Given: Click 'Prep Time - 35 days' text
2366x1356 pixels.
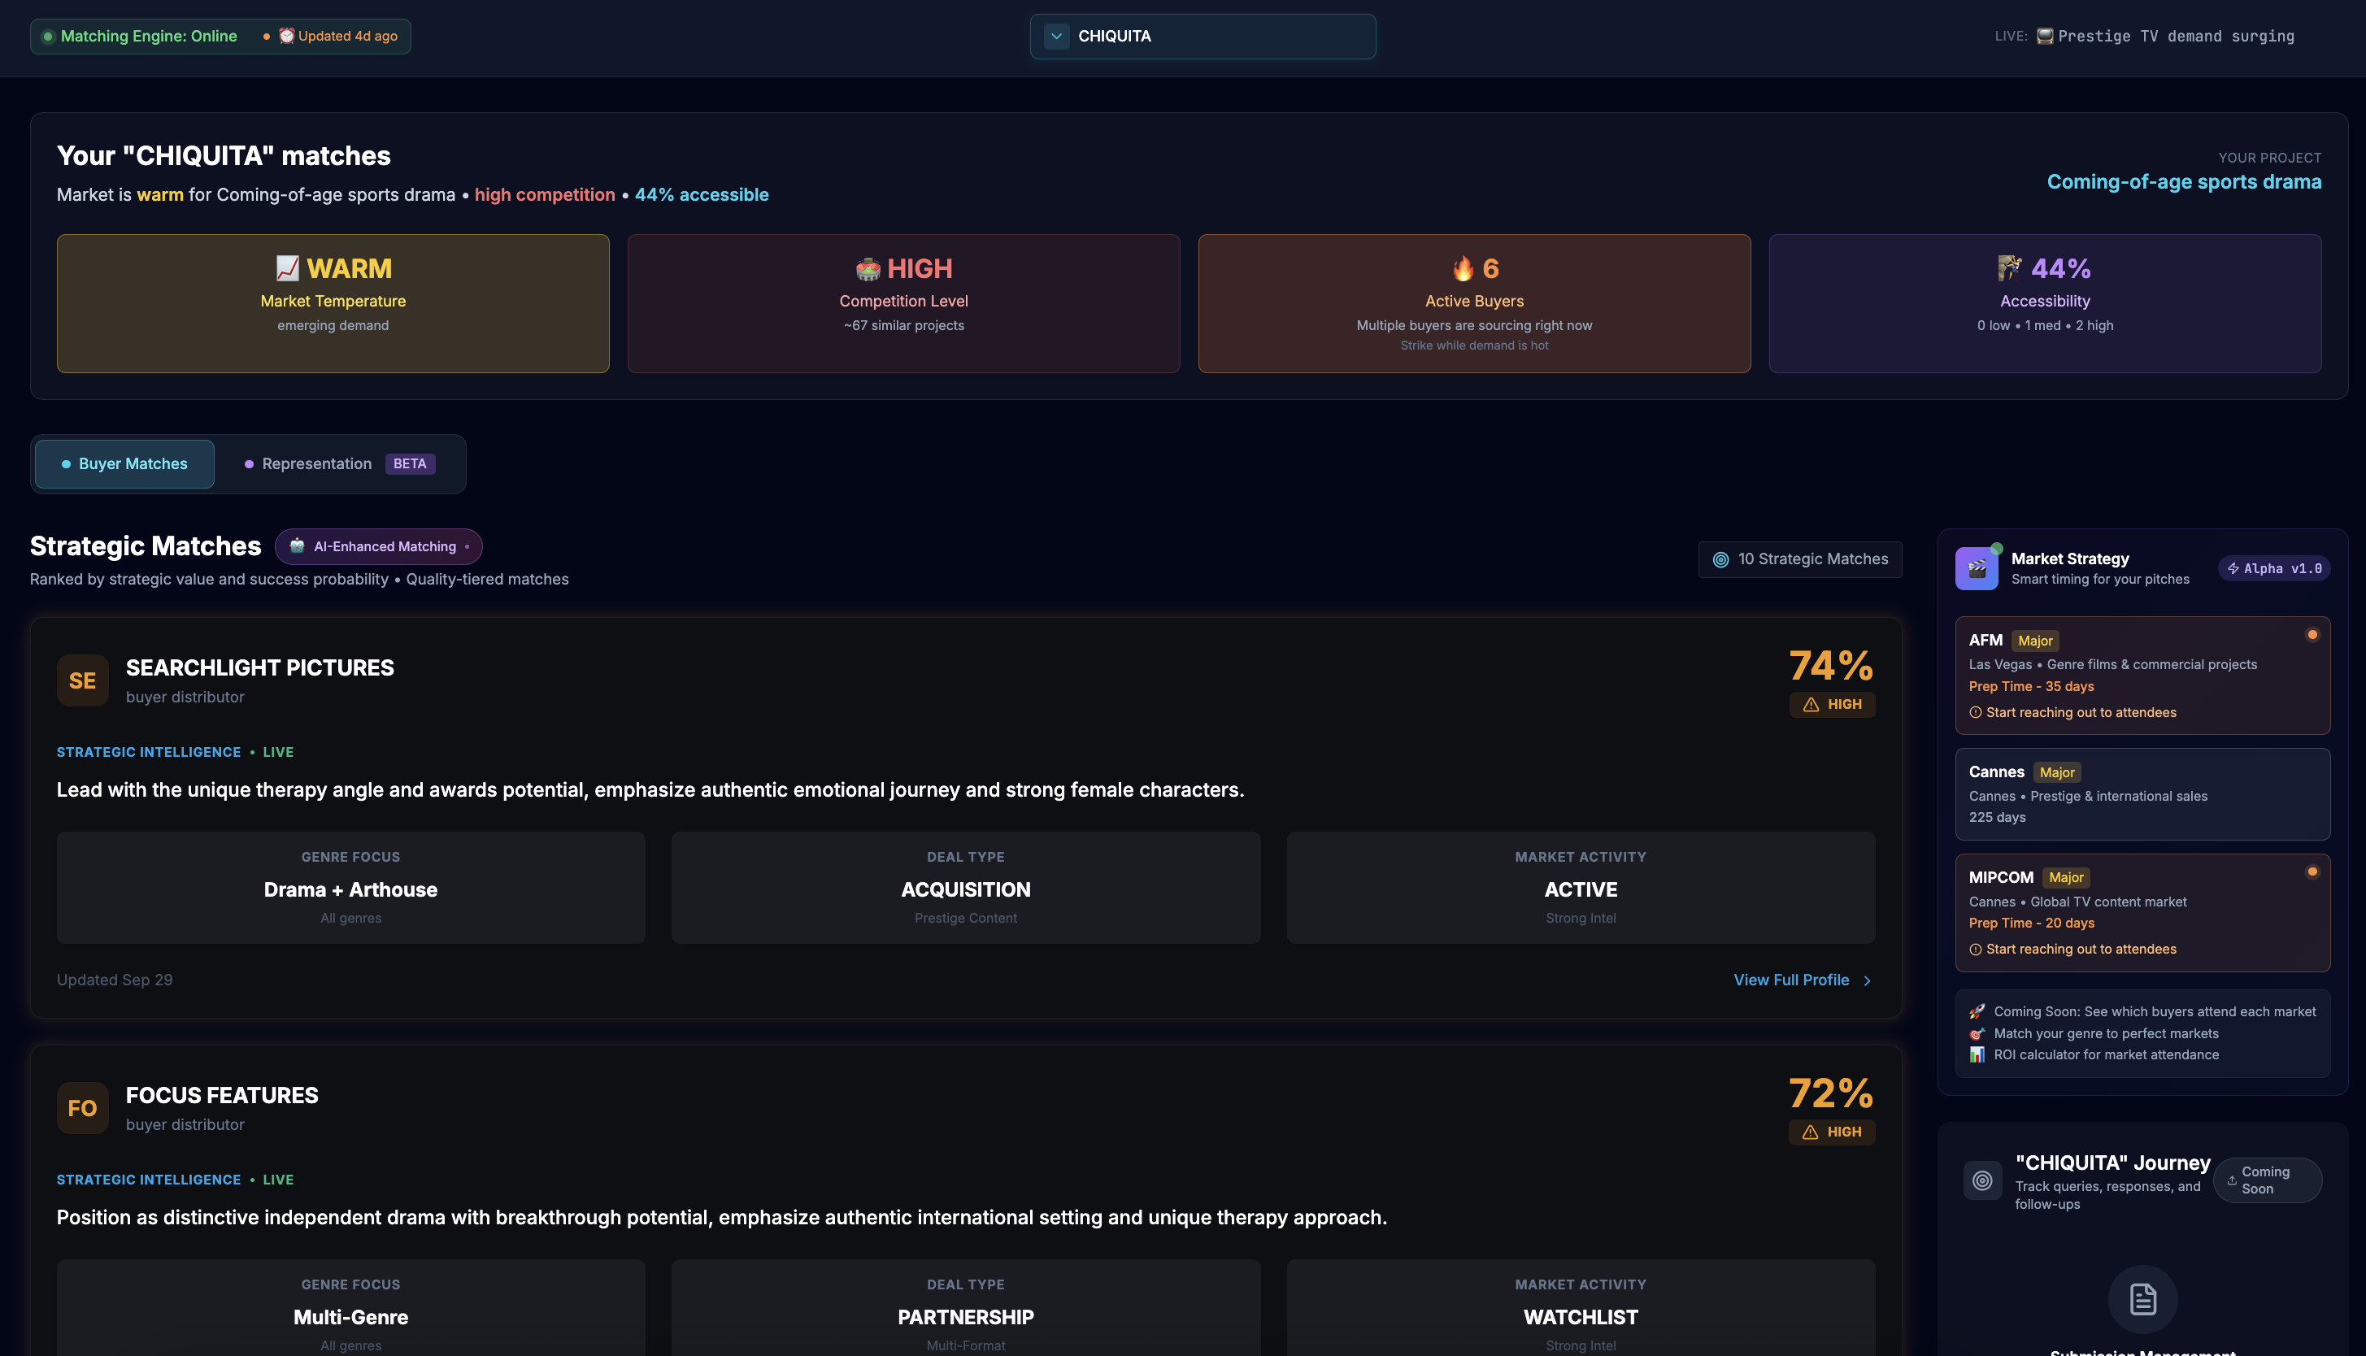Looking at the screenshot, I should tap(2031, 687).
